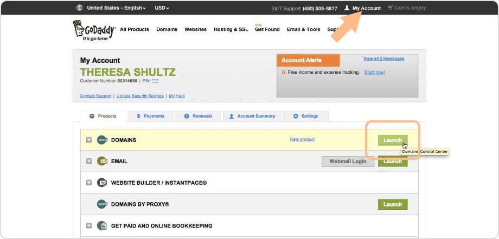Open the Hosting & SSL menu
The height and width of the screenshot is (239, 499).
click(231, 29)
